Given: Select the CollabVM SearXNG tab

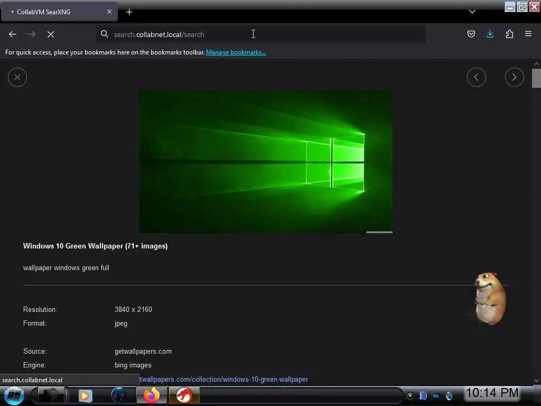Looking at the screenshot, I should (x=59, y=12).
